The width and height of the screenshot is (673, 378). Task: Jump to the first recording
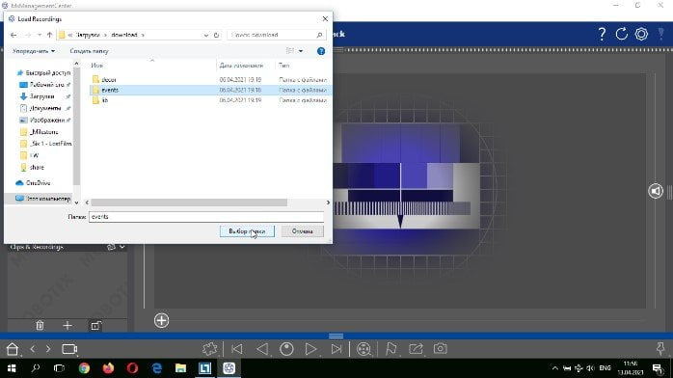(236, 349)
